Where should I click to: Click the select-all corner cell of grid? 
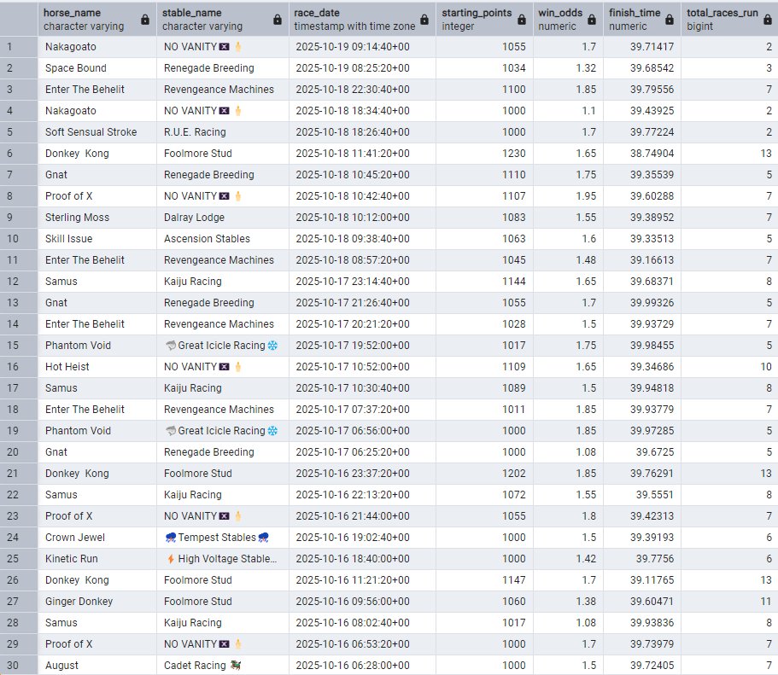[19, 20]
